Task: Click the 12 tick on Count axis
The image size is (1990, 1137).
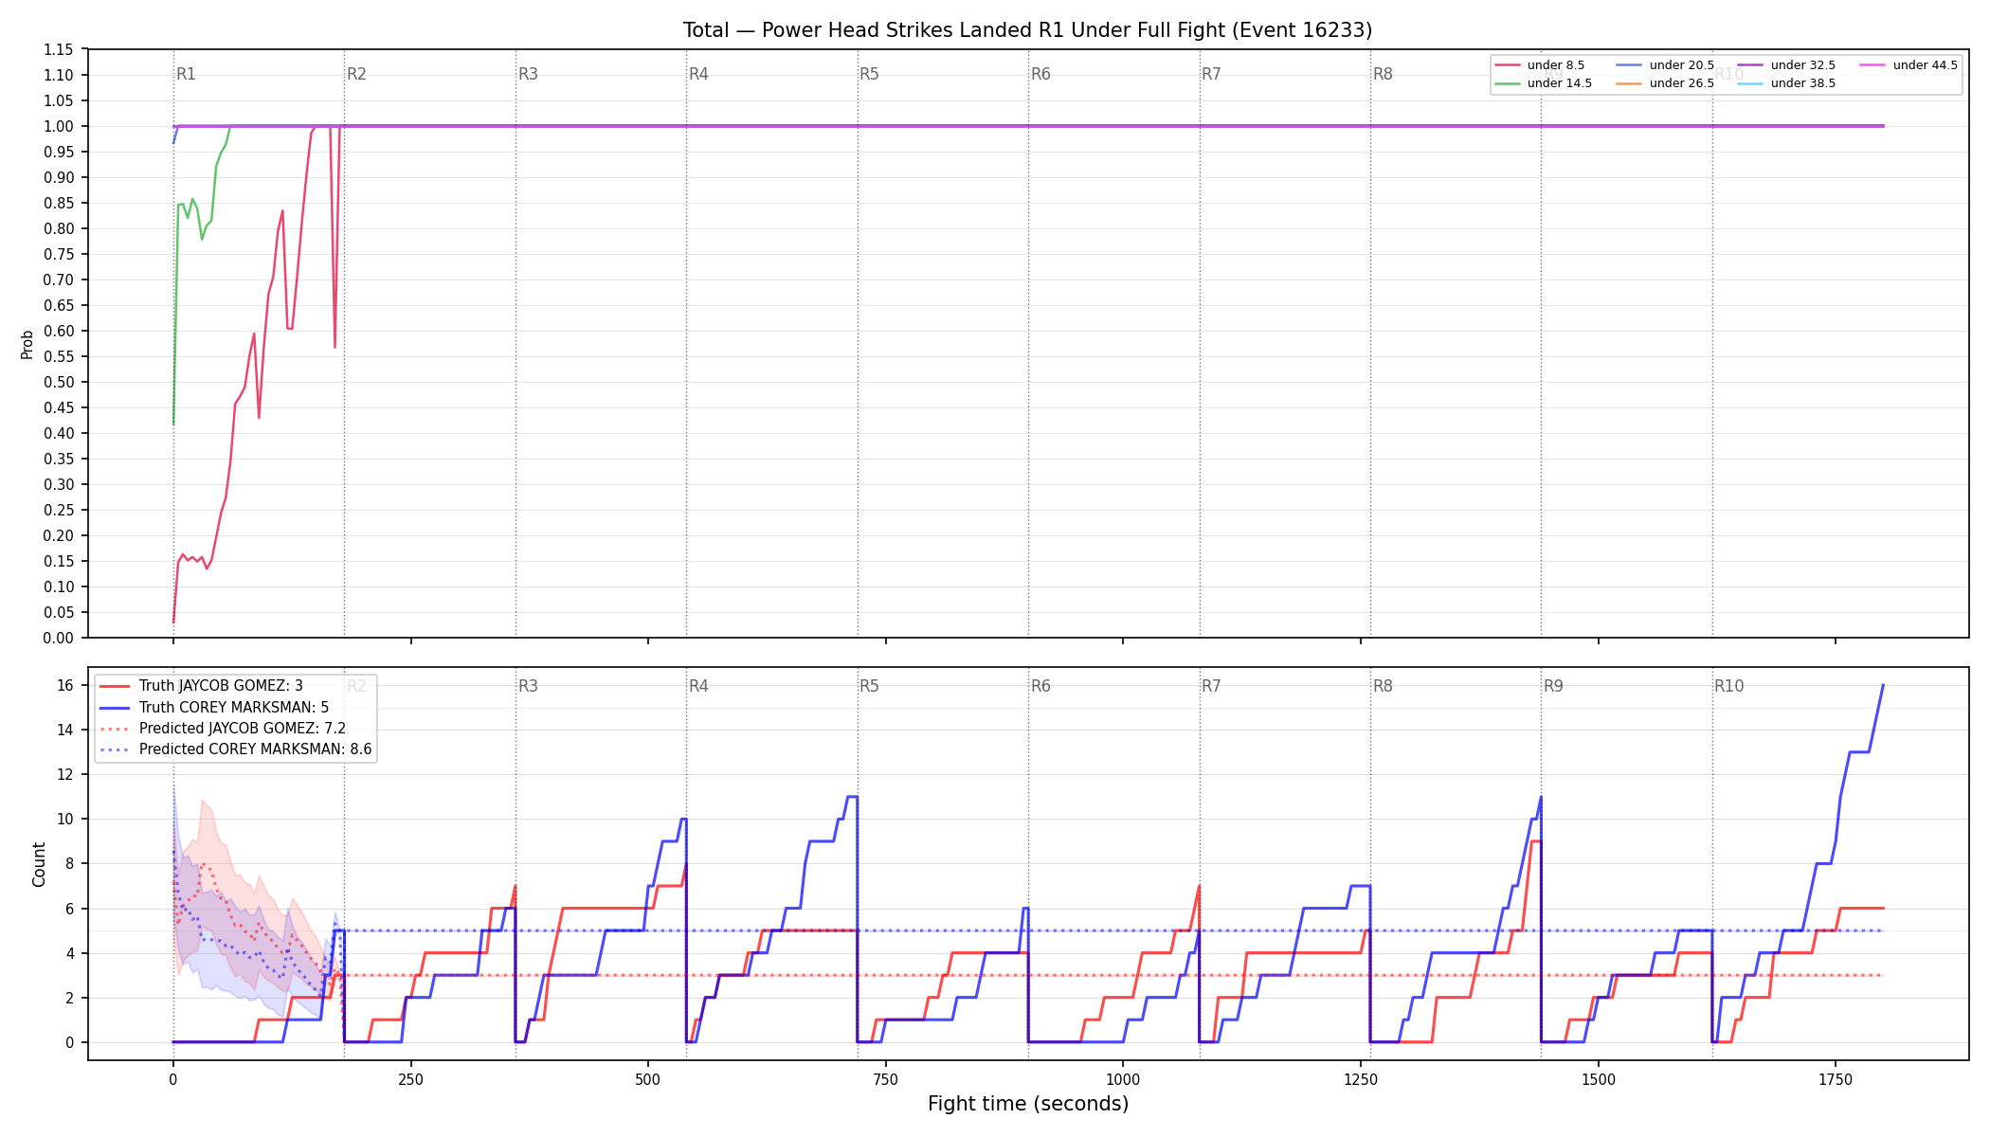Action: point(65,774)
